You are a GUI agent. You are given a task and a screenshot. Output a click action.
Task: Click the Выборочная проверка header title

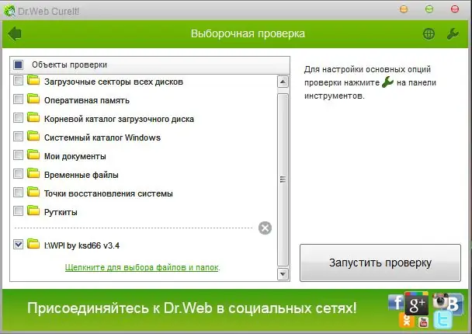tap(248, 33)
